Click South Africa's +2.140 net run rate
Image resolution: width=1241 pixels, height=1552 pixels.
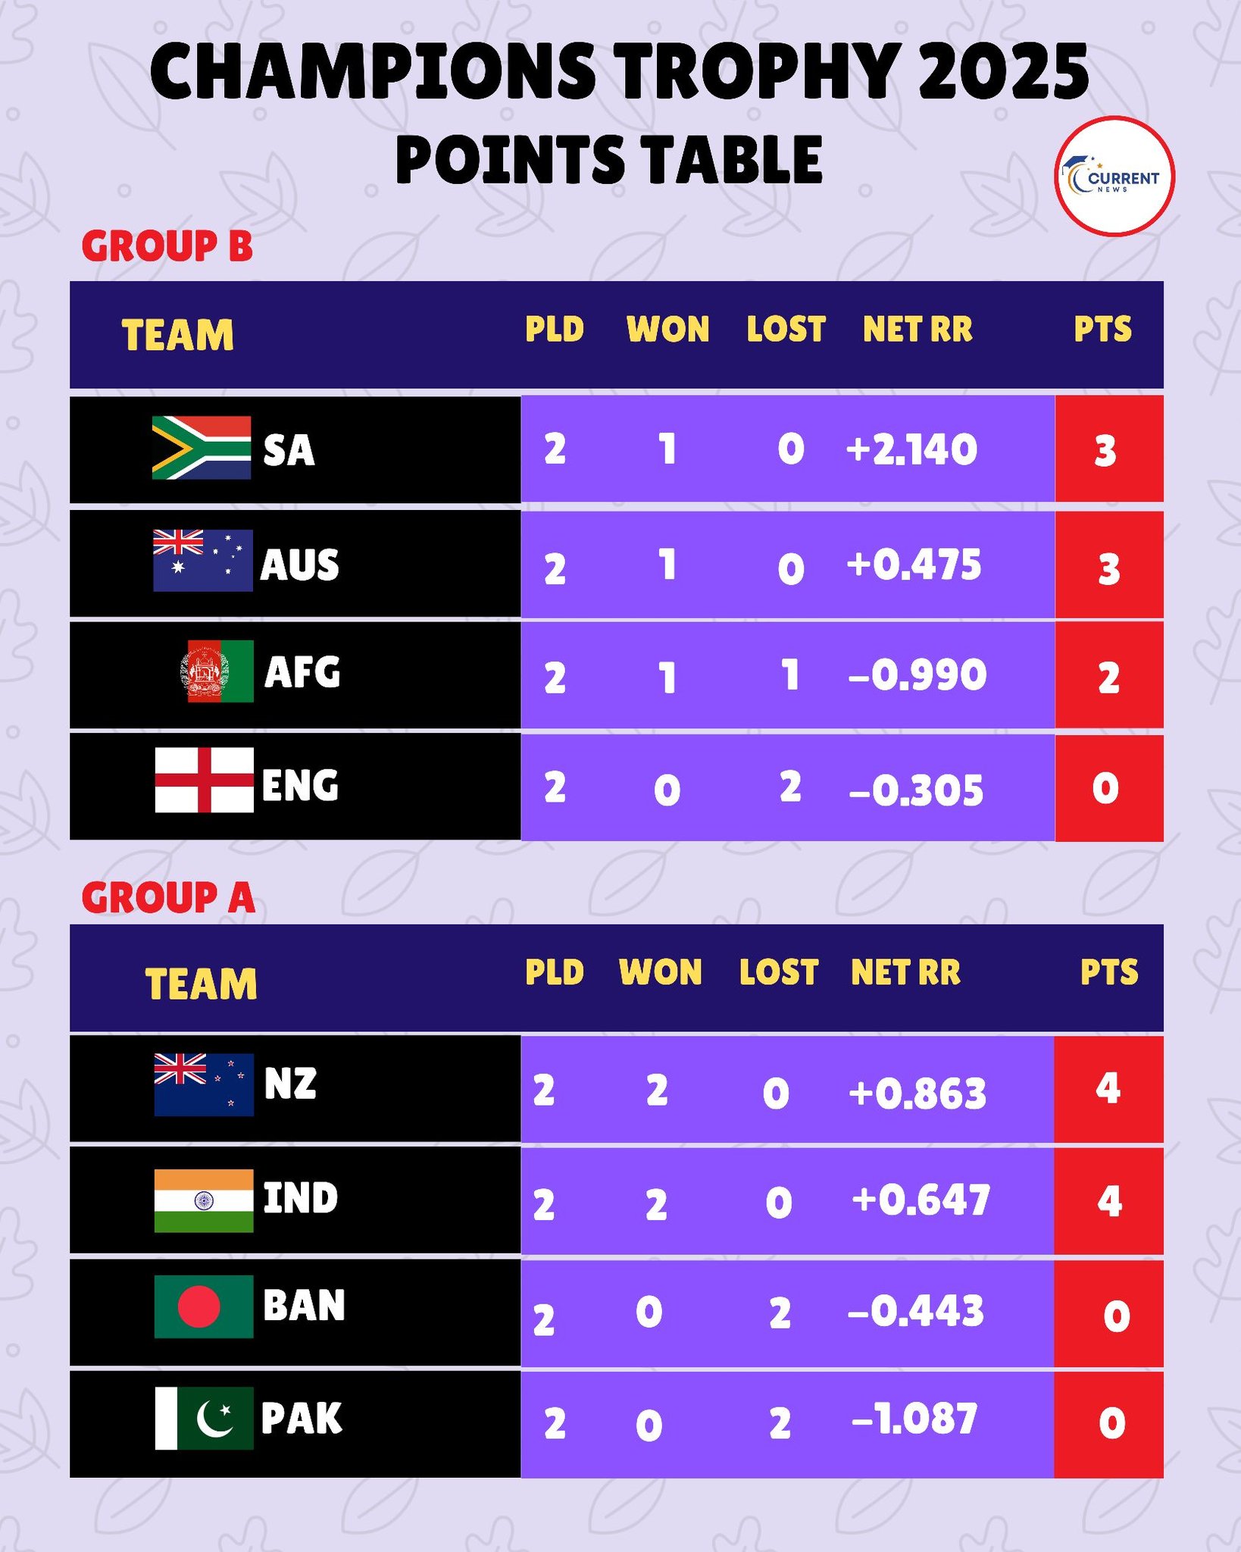point(911,449)
